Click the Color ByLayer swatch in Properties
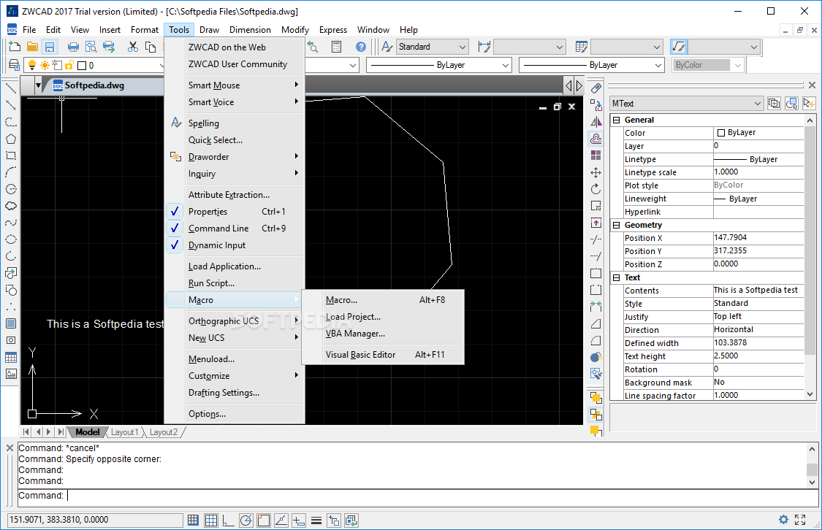The width and height of the screenshot is (822, 530). [x=721, y=133]
